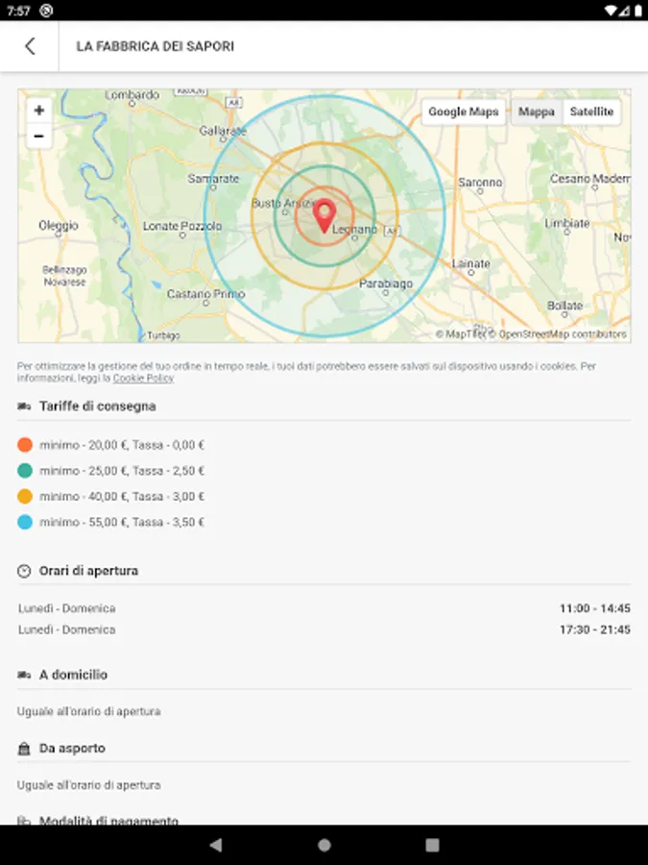Image resolution: width=648 pixels, height=865 pixels.
Task: Click the Castano Primo map label
Action: click(206, 294)
